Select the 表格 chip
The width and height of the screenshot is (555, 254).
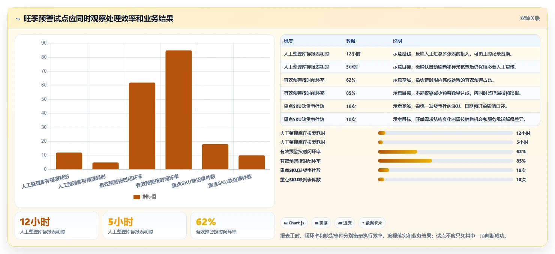(321, 223)
